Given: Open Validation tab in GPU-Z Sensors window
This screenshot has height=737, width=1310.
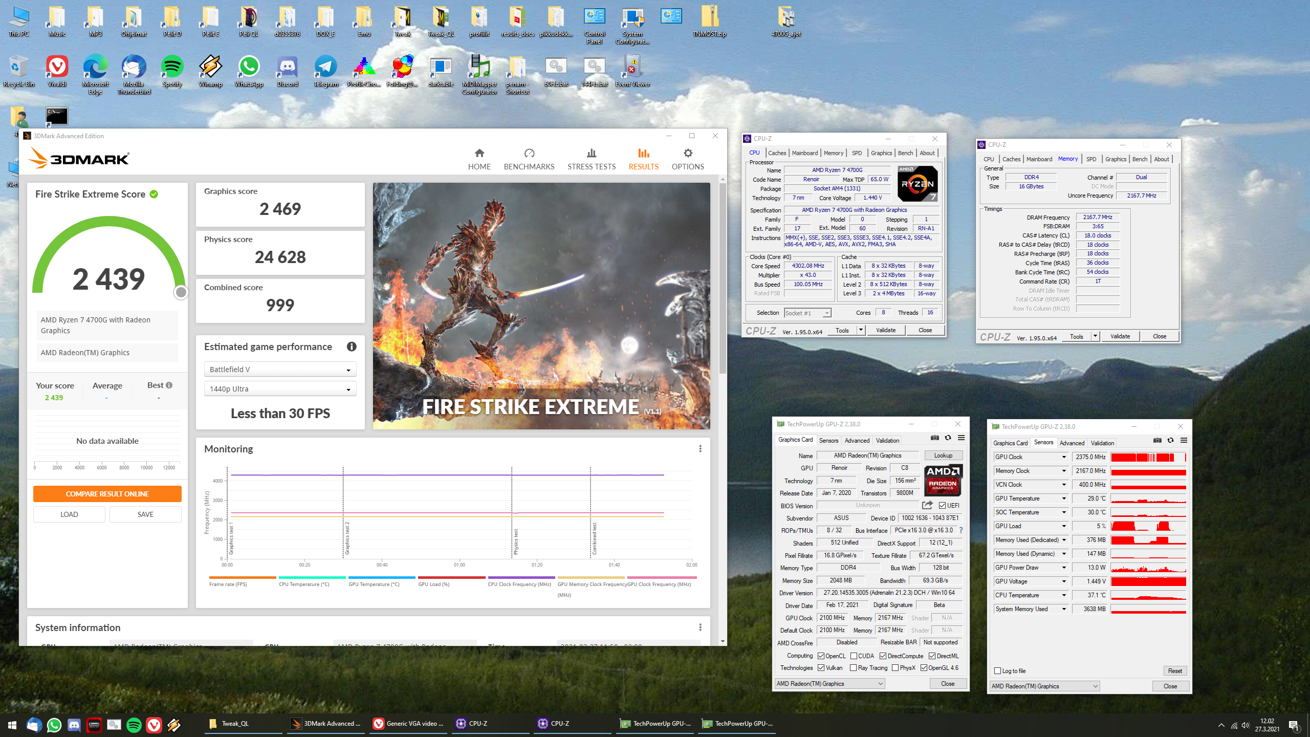Looking at the screenshot, I should tap(1102, 443).
